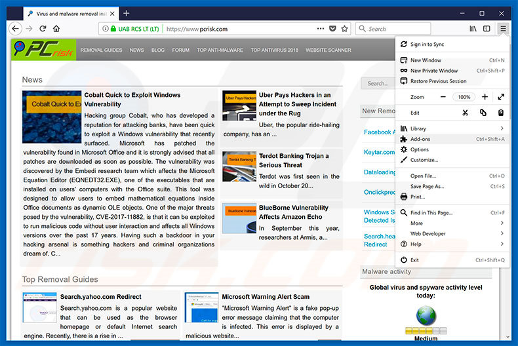
Task: Choose Add-ons from the menu
Action: coord(420,139)
